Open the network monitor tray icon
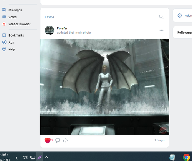 32,158
